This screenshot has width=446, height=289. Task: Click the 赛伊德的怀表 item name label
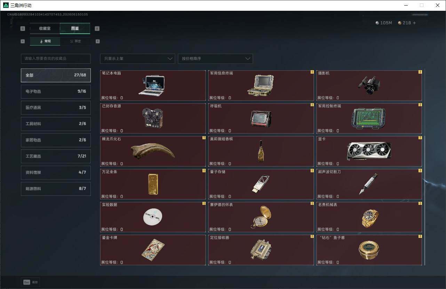tap(222, 205)
